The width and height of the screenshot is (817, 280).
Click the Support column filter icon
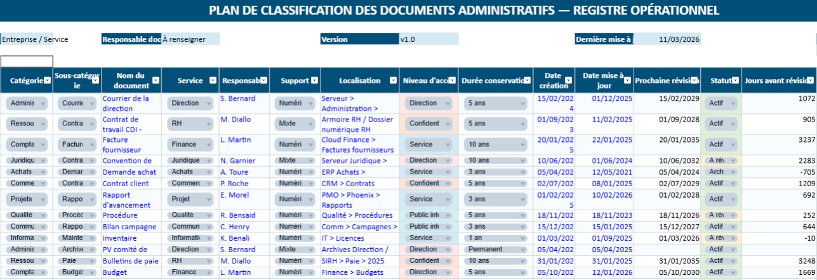314,81
